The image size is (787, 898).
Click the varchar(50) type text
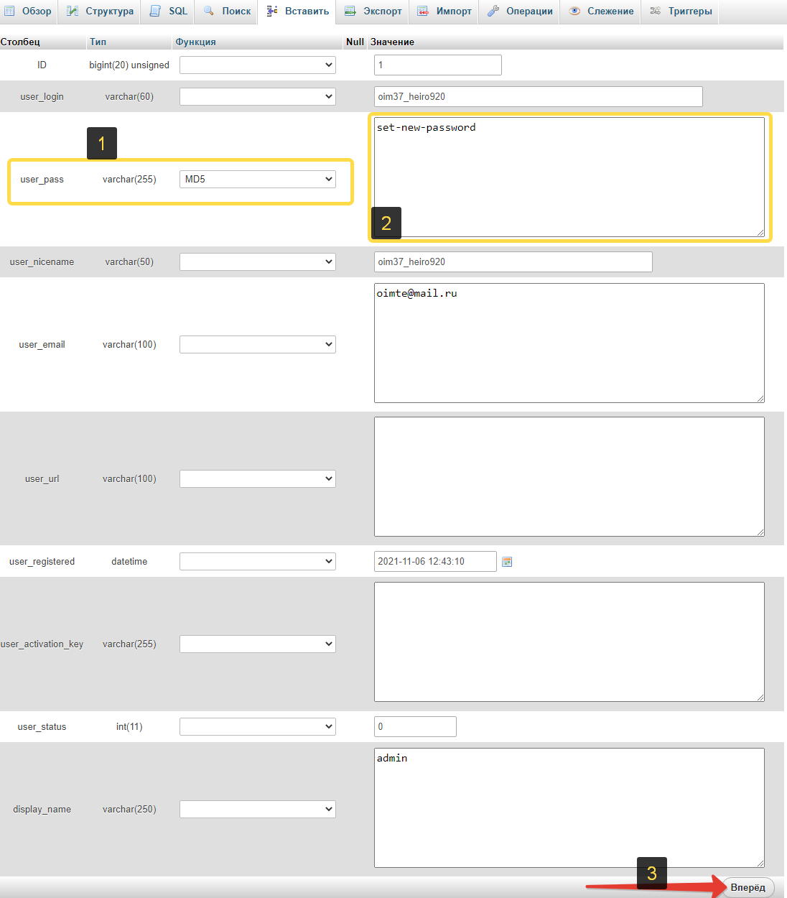(129, 261)
